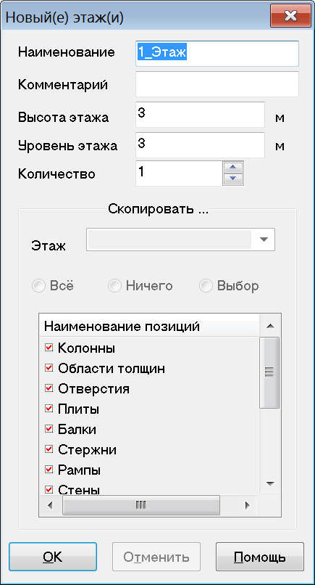
Task: Choose the Выбор radio option
Action: [206, 286]
